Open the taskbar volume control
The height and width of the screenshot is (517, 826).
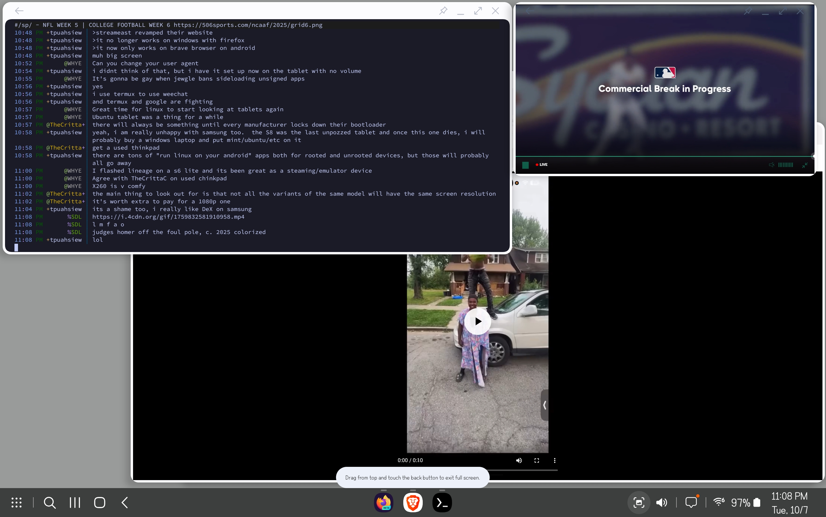pos(662,502)
